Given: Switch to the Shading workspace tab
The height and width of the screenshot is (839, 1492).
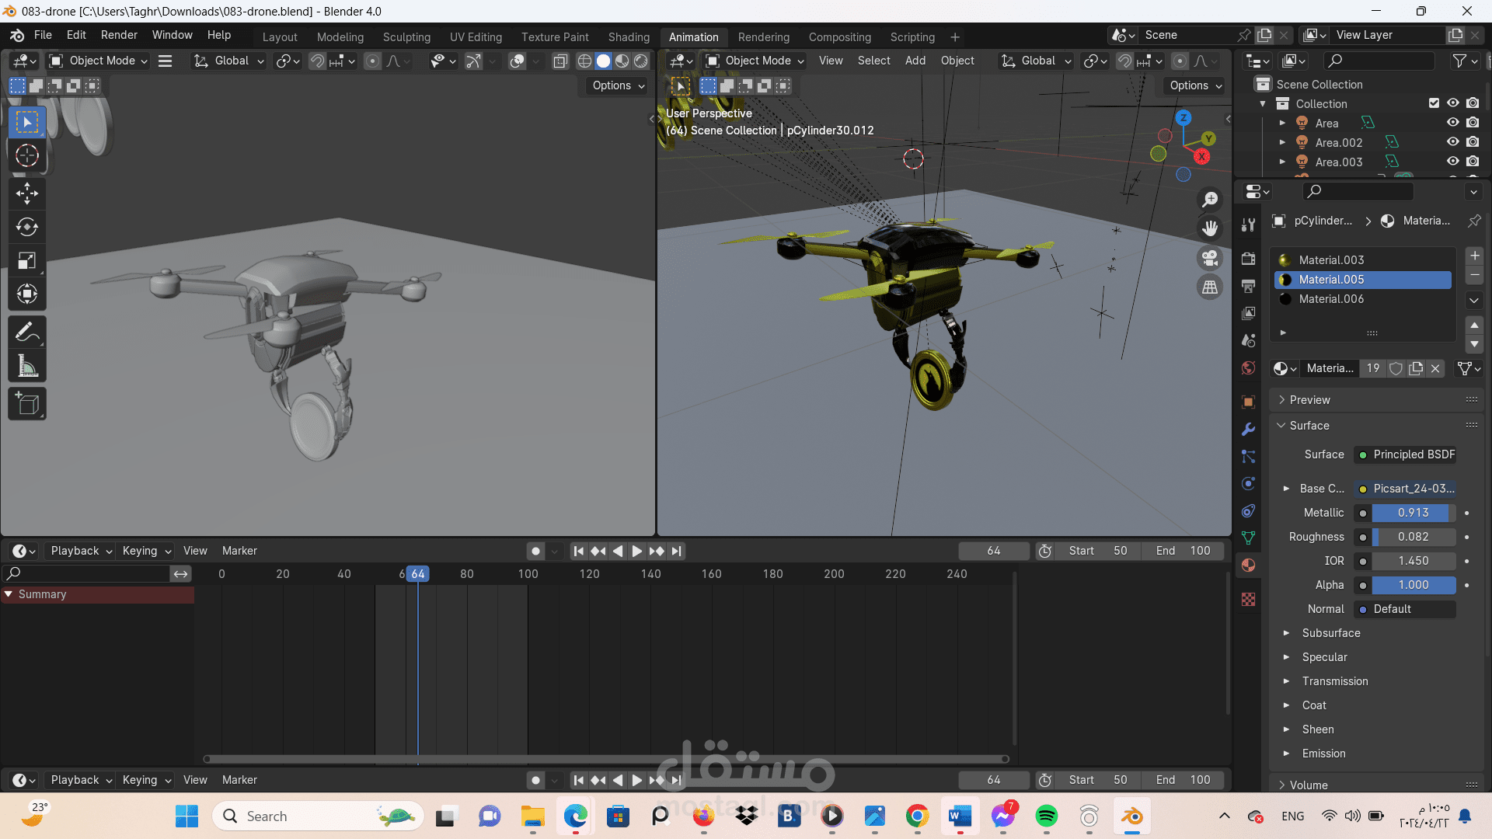Looking at the screenshot, I should 628,37.
